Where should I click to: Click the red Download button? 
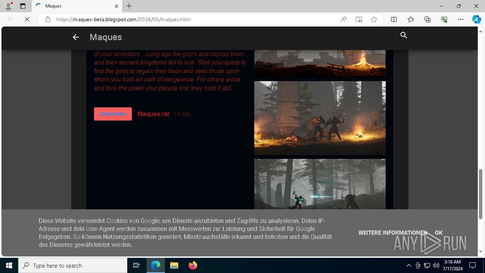point(113,114)
